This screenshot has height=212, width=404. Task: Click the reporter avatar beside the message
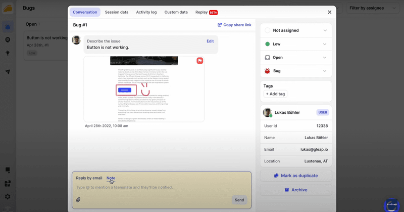(76, 40)
